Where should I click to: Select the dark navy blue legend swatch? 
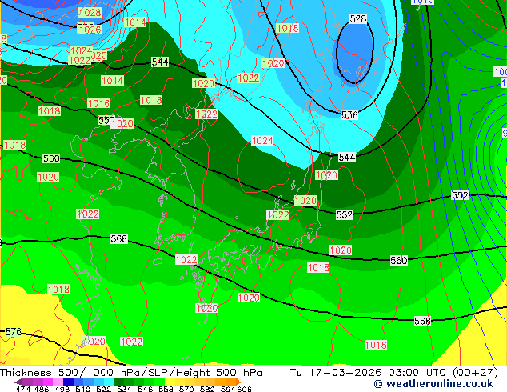coord(68,382)
